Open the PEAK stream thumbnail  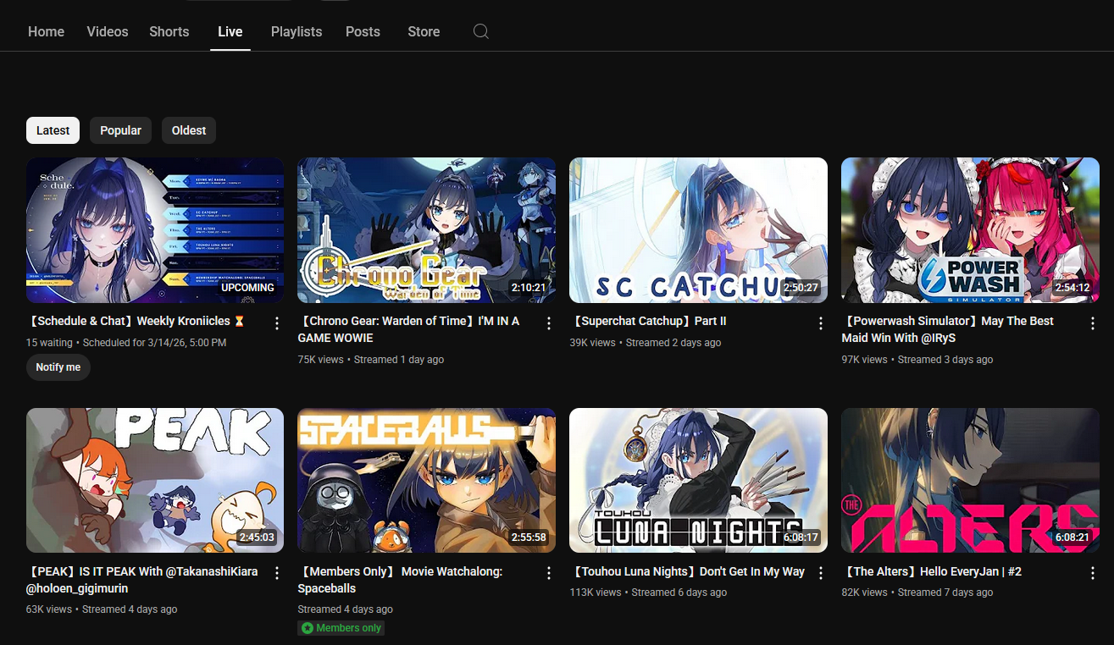(x=155, y=481)
